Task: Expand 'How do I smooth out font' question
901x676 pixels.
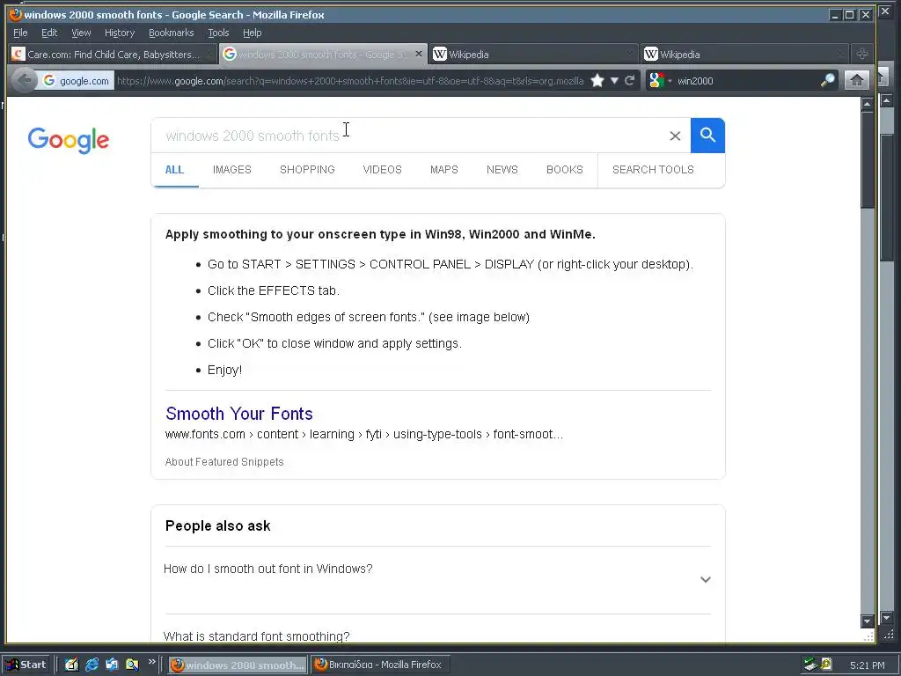Action: [437, 579]
